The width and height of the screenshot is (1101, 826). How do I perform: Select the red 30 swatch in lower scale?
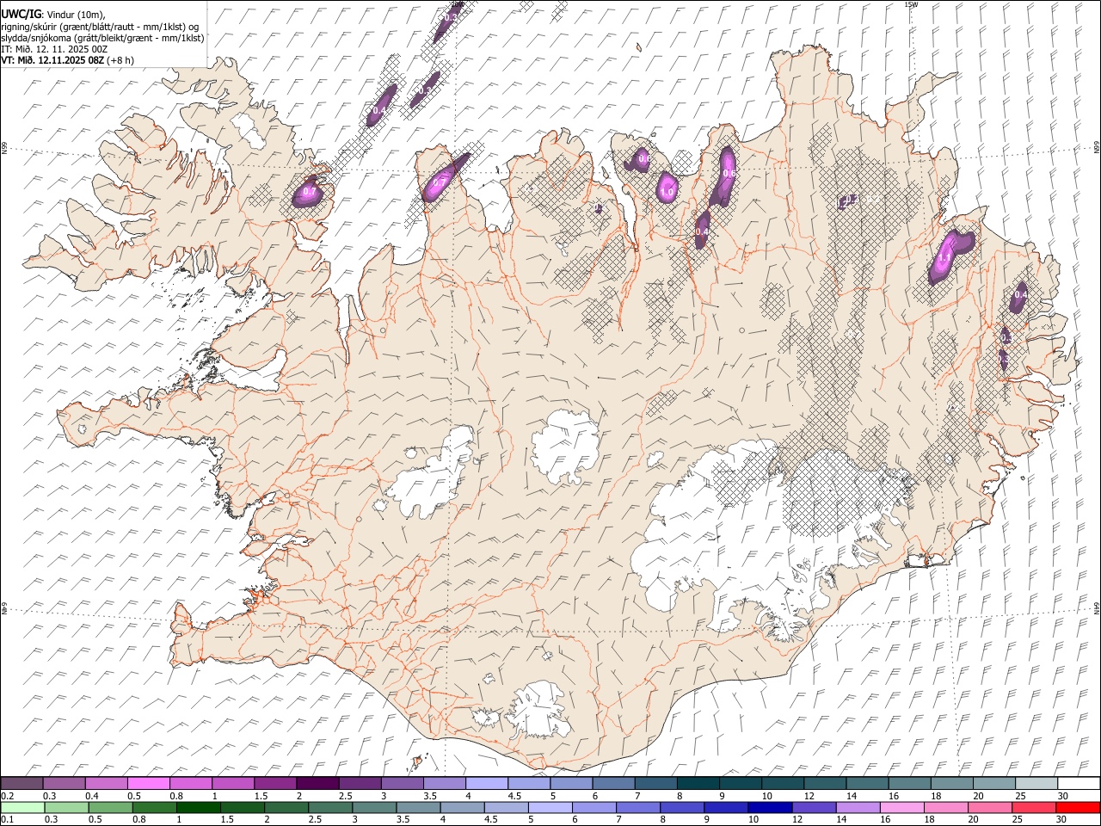click(1078, 807)
